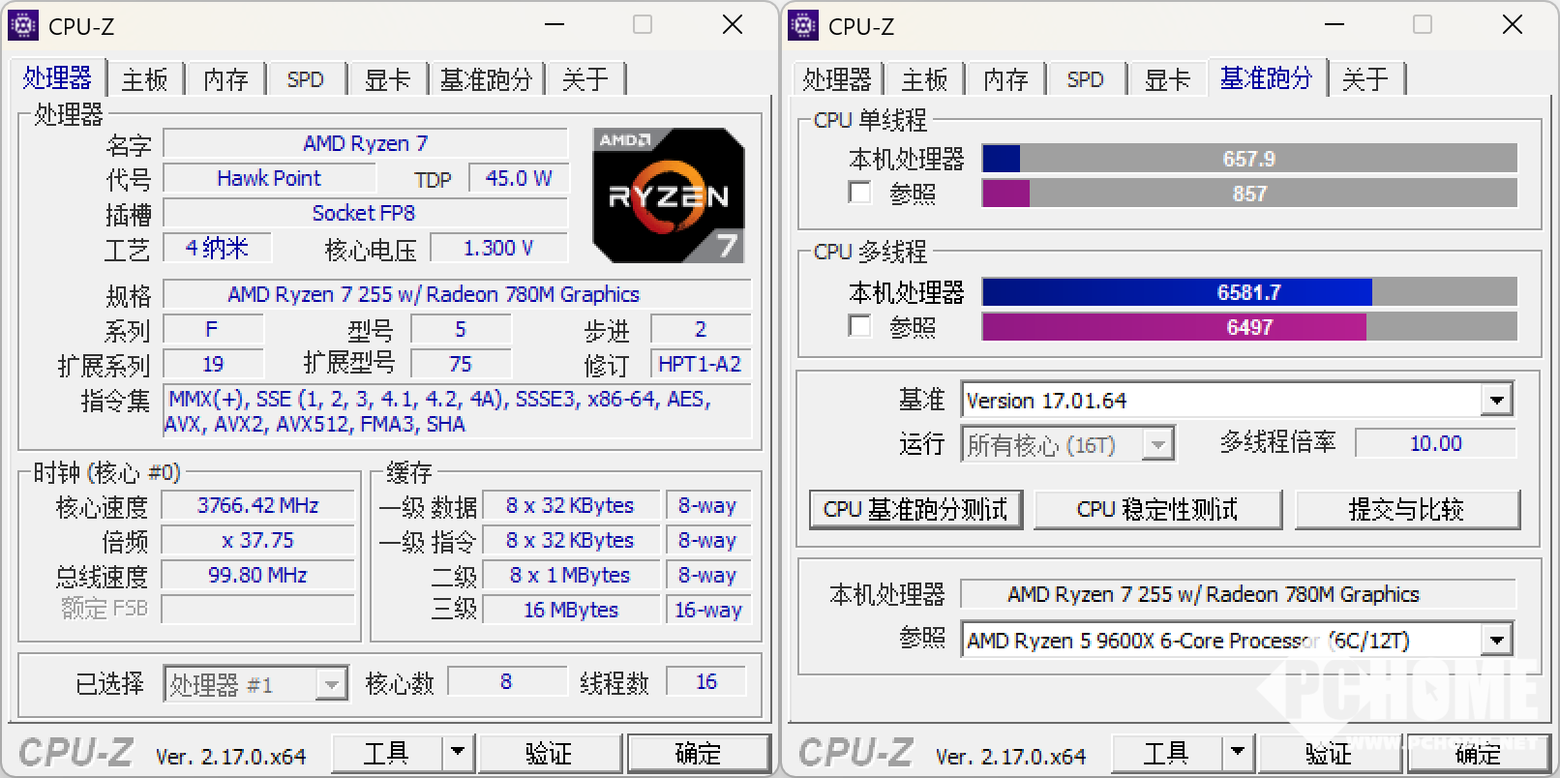Image resolution: width=1560 pixels, height=778 pixels.
Task: Click the CPU-Z app icon in left window title bar
Action: pos(23,26)
